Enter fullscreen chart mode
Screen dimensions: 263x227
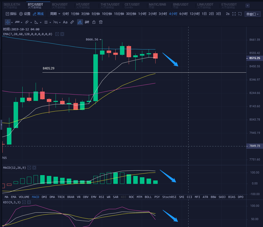pos(234,14)
